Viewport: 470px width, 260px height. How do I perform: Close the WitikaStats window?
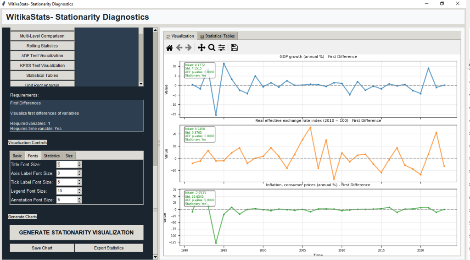pos(458,4)
